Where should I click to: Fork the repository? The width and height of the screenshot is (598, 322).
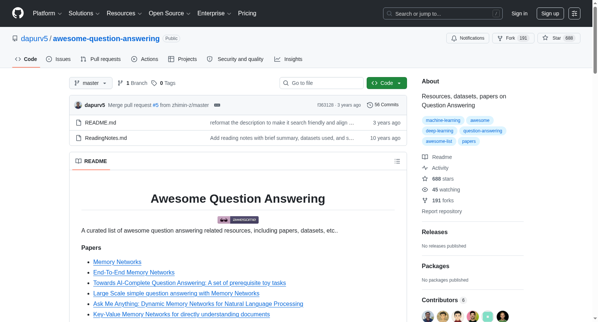pos(513,38)
